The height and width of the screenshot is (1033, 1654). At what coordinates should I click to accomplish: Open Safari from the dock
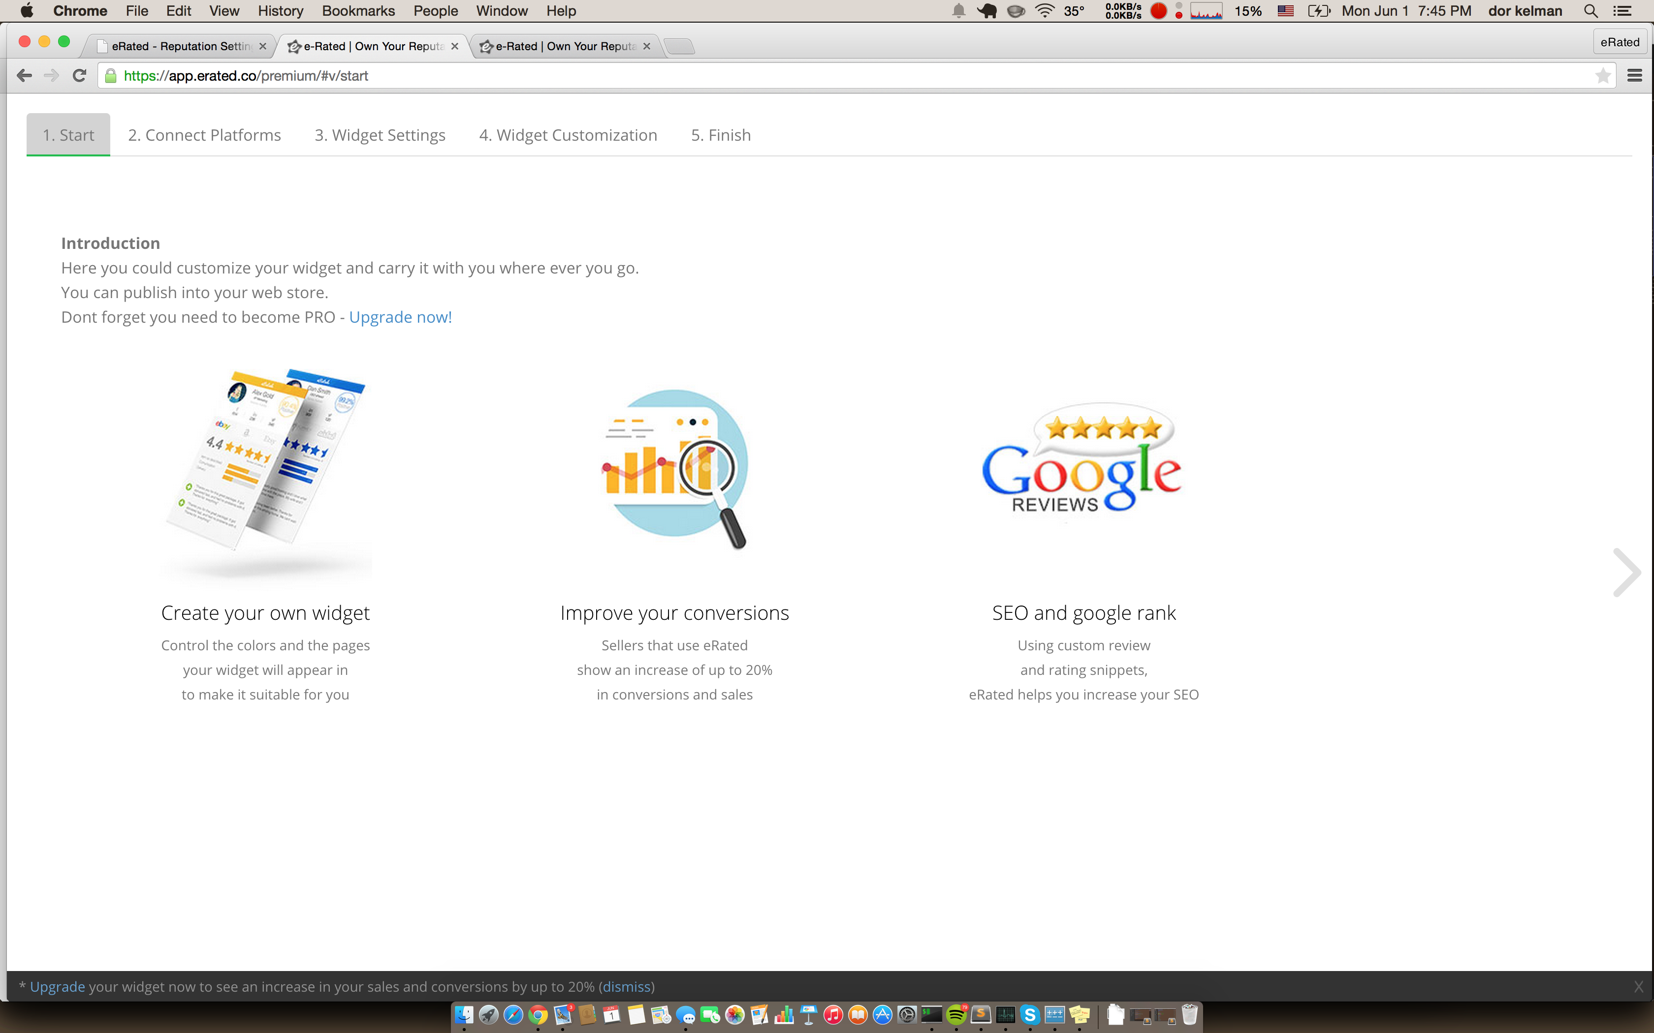click(513, 1015)
